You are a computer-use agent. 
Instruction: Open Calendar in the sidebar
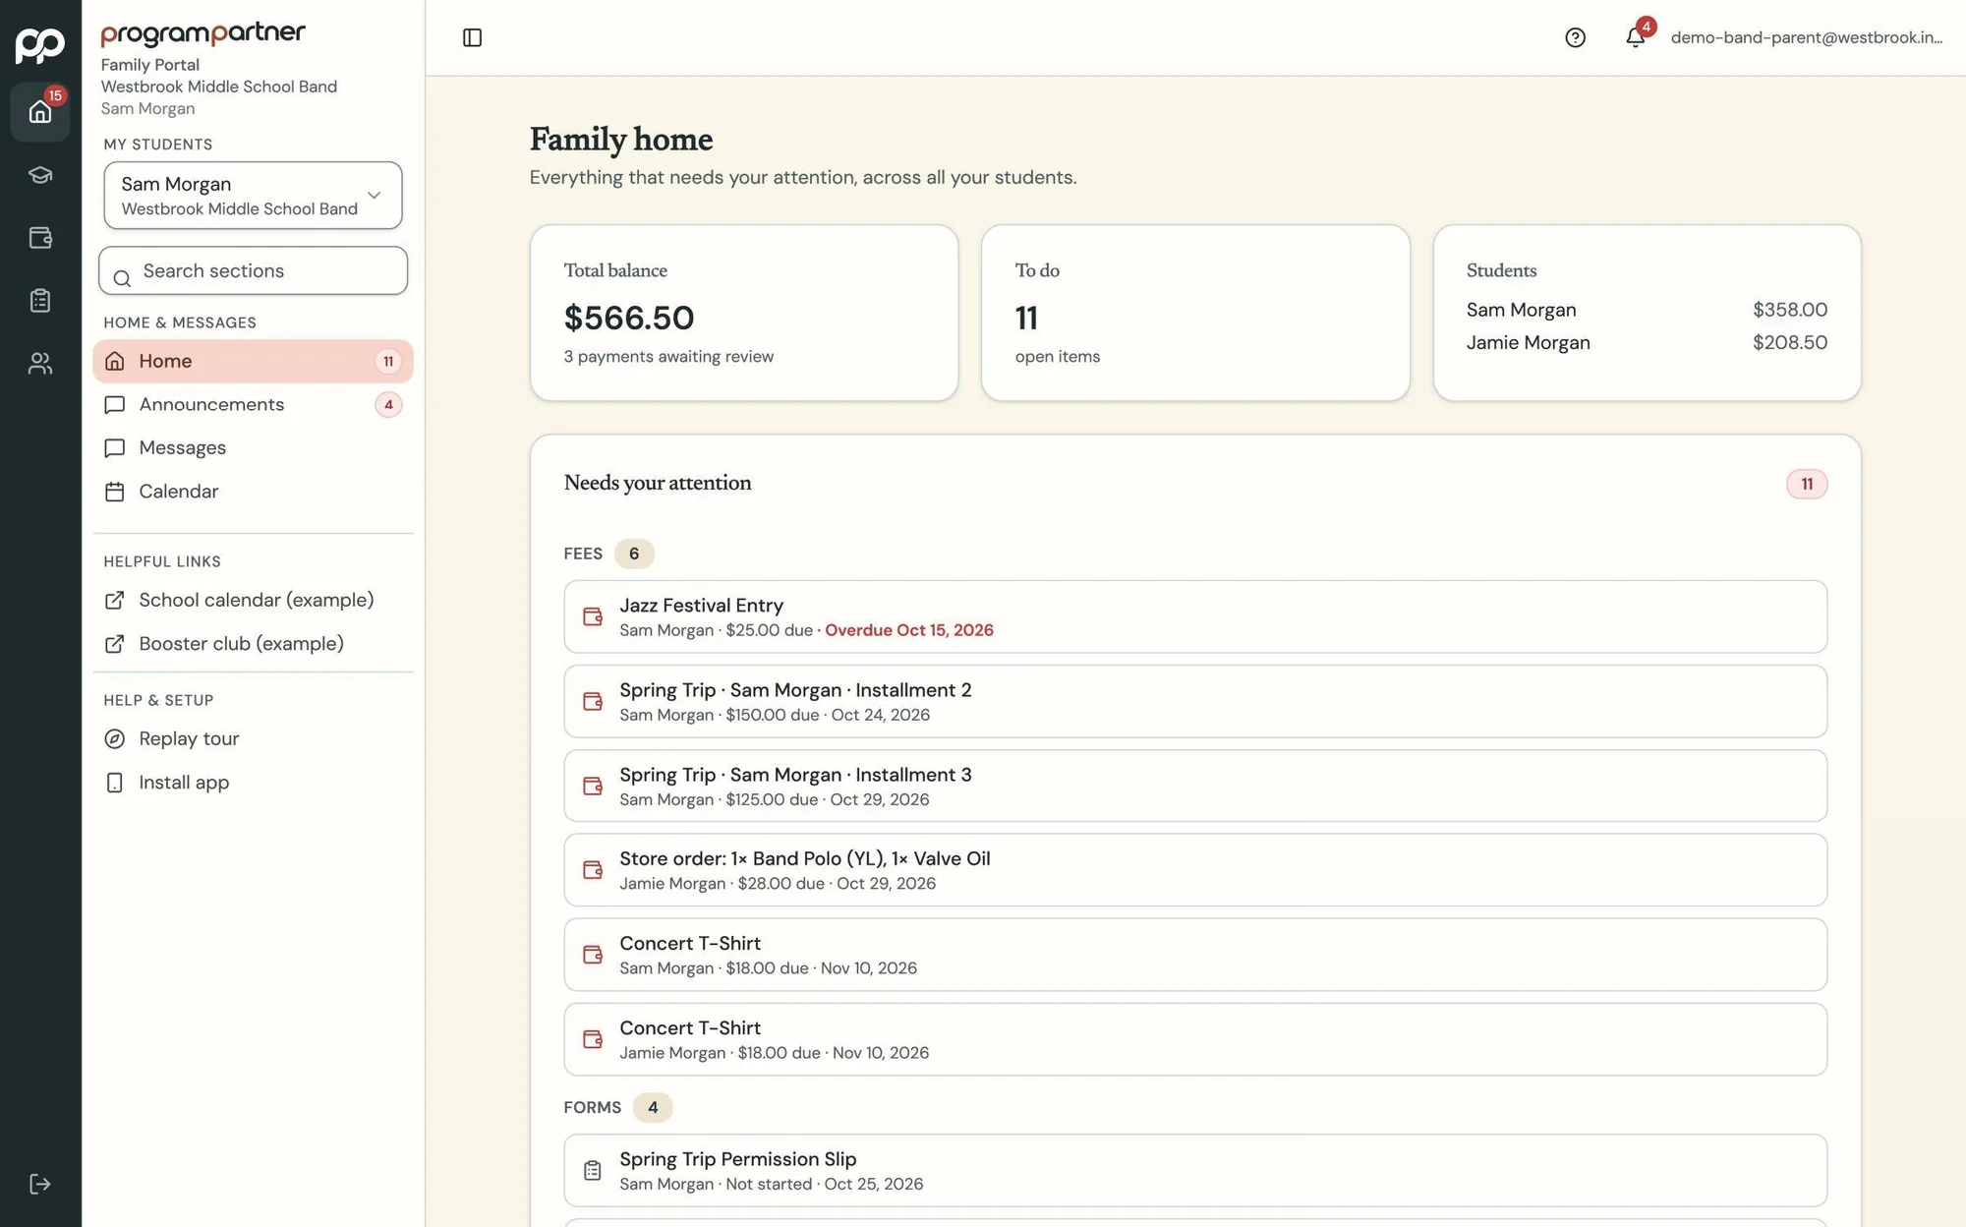coord(253,491)
